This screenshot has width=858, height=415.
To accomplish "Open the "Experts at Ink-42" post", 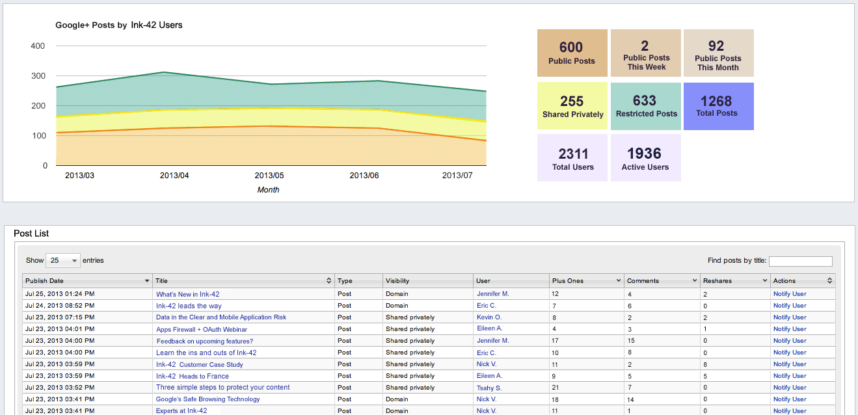I will 181,411.
